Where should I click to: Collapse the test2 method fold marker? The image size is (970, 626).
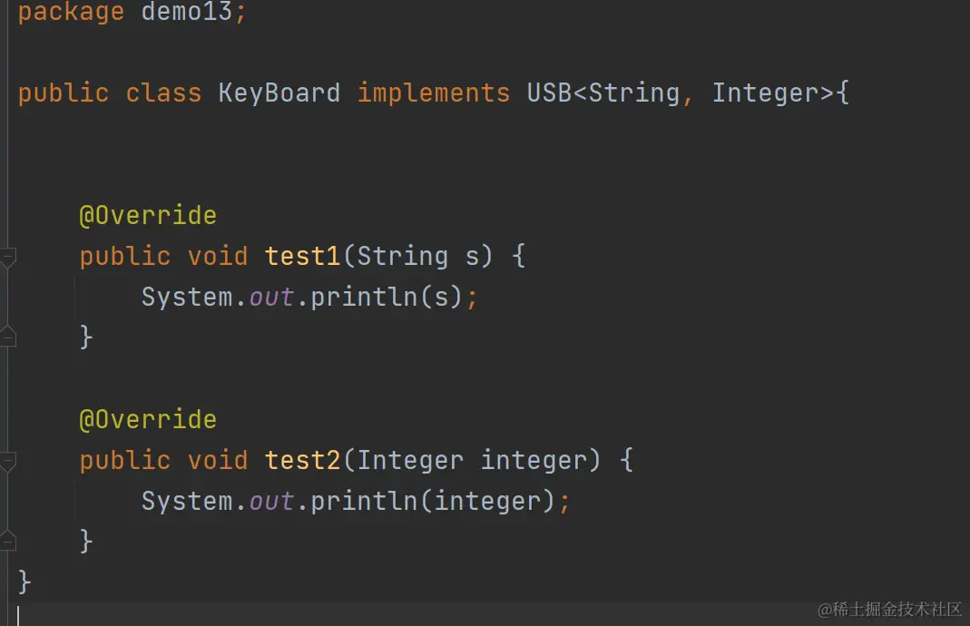point(7,463)
